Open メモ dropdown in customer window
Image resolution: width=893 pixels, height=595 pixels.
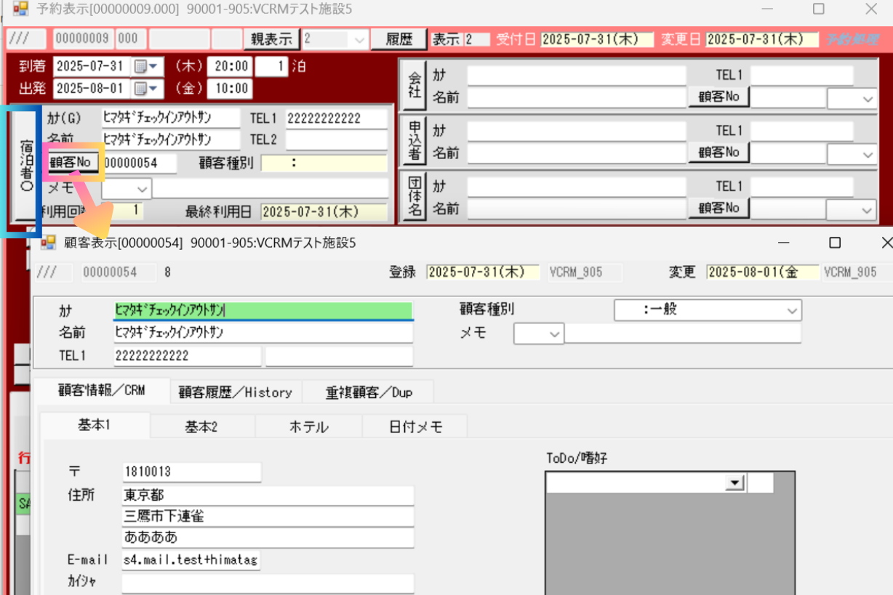click(555, 334)
